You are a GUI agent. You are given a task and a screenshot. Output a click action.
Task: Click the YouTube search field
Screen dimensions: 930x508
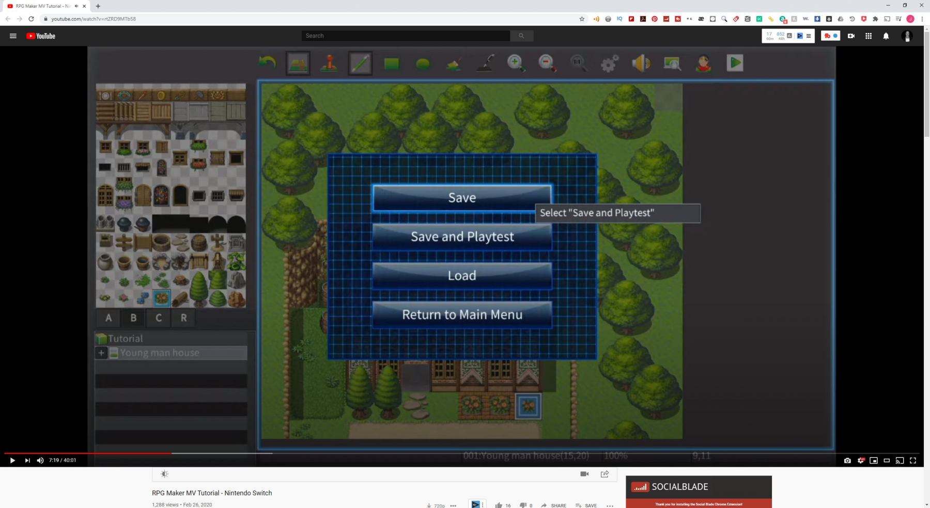406,36
